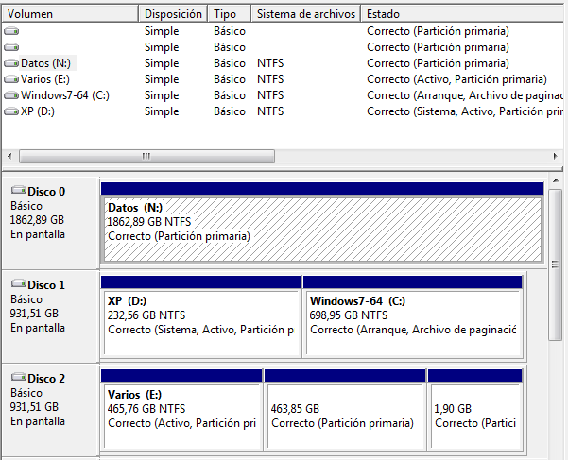Click the Datos (N:) volume drive icon
The width and height of the screenshot is (568, 460).
coord(11,63)
